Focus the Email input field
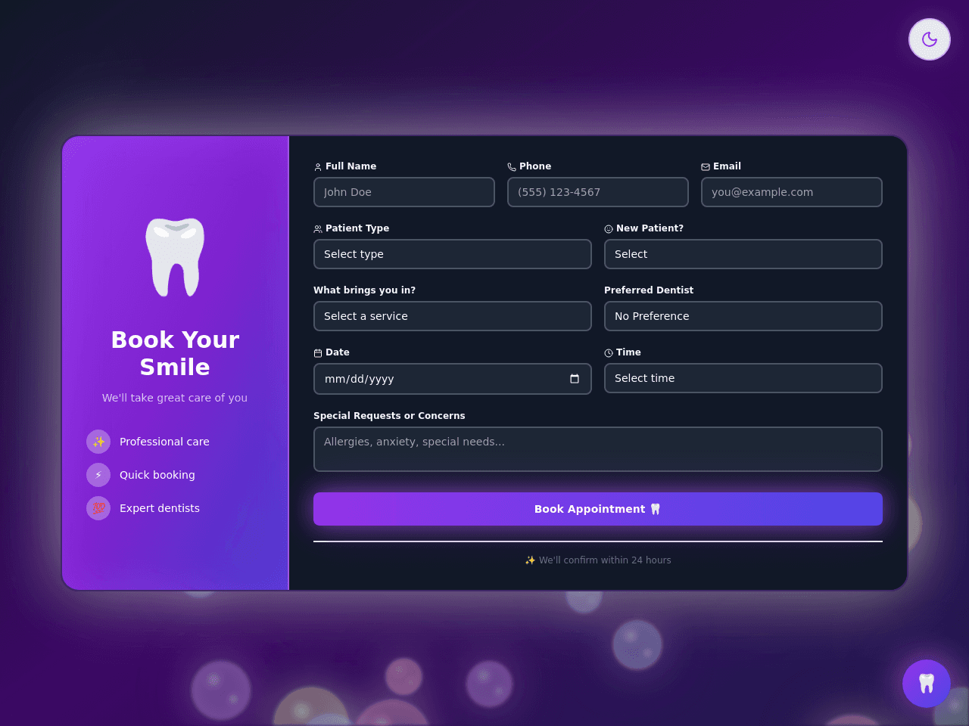The image size is (969, 726). tap(792, 192)
